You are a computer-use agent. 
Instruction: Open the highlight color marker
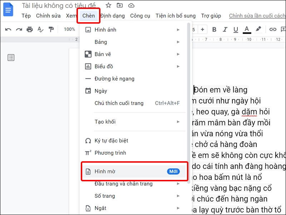point(258,29)
